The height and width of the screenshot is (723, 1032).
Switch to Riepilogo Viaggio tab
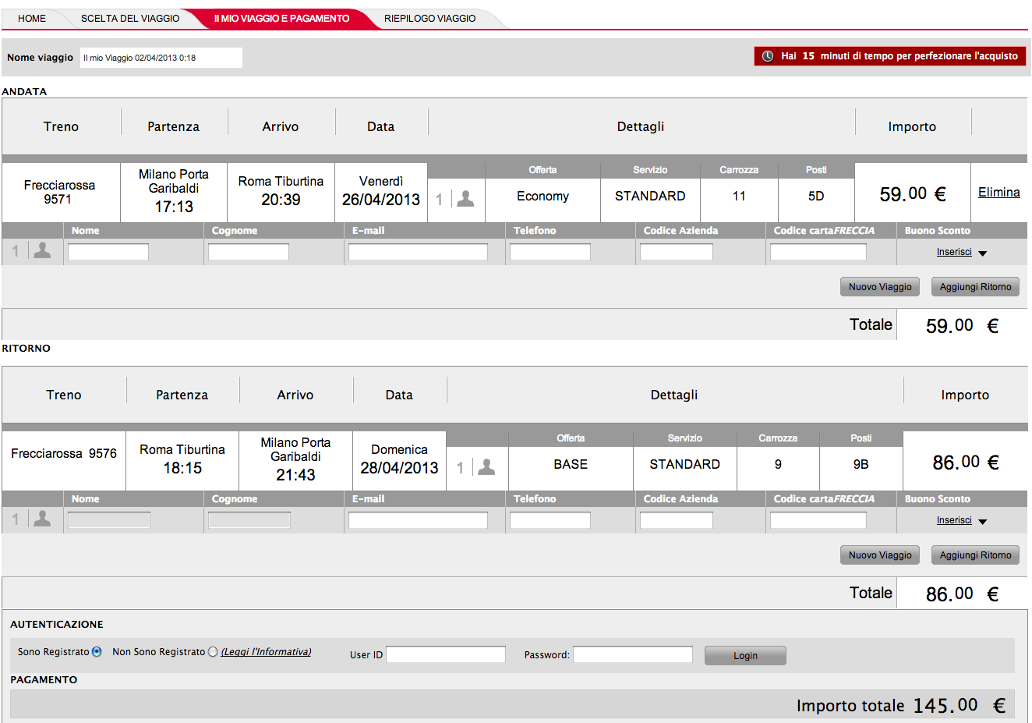click(429, 19)
